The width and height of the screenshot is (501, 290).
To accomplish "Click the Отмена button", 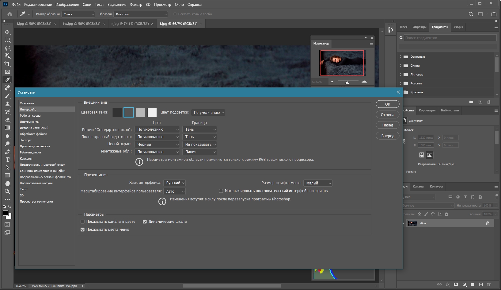I will coord(387,115).
